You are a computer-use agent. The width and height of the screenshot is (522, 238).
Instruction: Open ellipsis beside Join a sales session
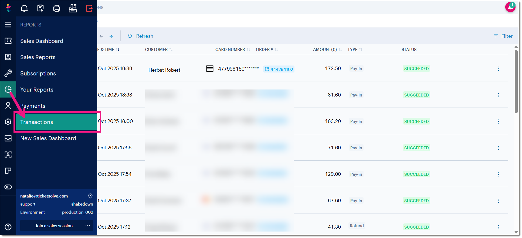click(x=88, y=226)
